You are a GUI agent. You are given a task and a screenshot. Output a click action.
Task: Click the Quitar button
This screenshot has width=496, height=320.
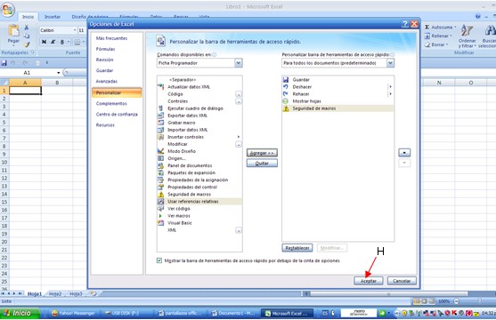[x=262, y=164]
